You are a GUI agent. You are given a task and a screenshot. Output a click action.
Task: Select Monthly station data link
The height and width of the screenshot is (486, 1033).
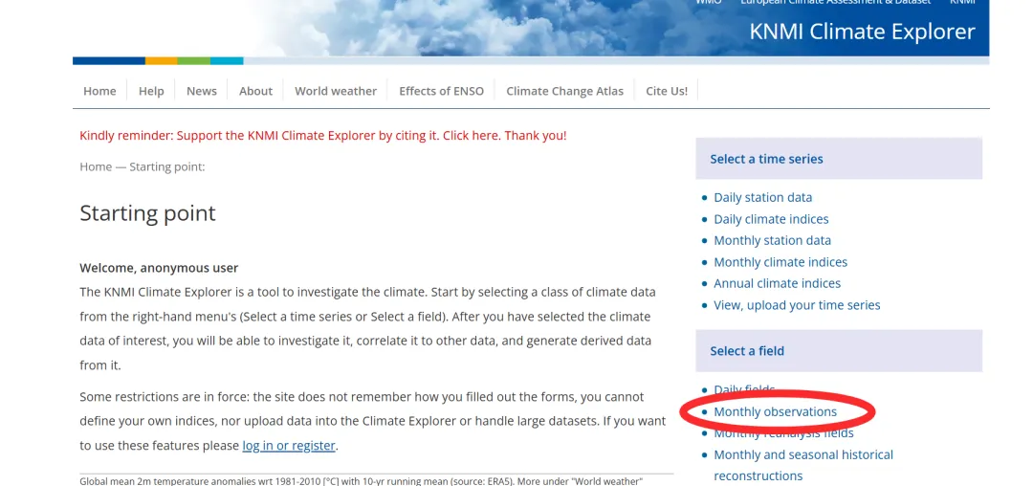point(773,240)
